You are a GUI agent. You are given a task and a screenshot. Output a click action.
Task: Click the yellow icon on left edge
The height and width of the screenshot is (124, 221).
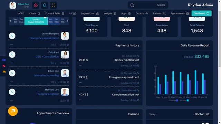[4, 72]
